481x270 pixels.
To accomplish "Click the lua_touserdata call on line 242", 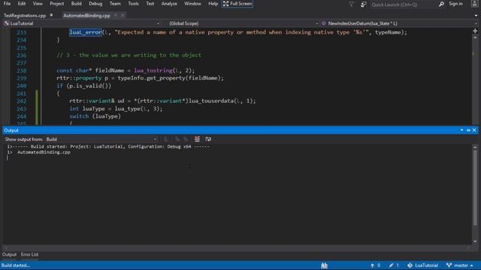I will pos(211,100).
